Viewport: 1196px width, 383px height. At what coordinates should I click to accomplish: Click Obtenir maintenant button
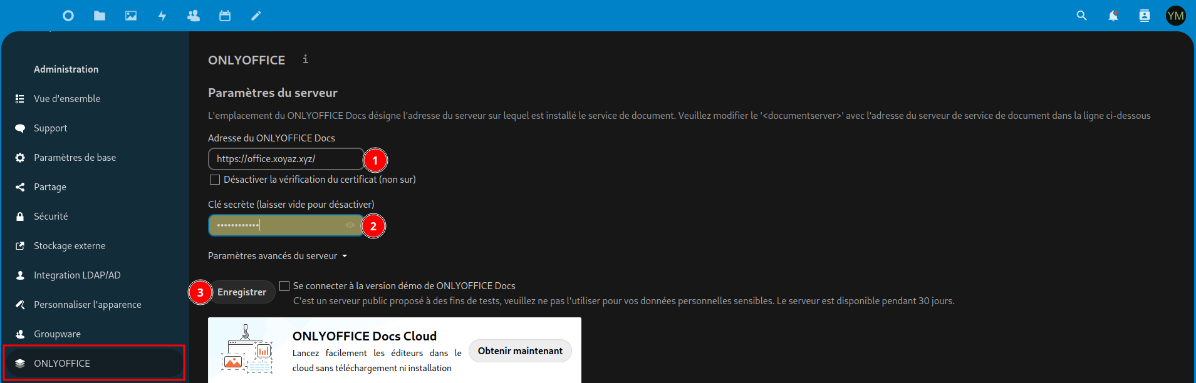520,351
